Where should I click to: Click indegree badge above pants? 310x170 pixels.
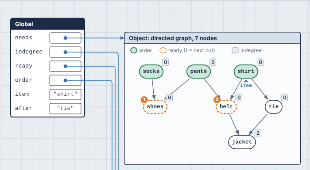tap(213, 62)
